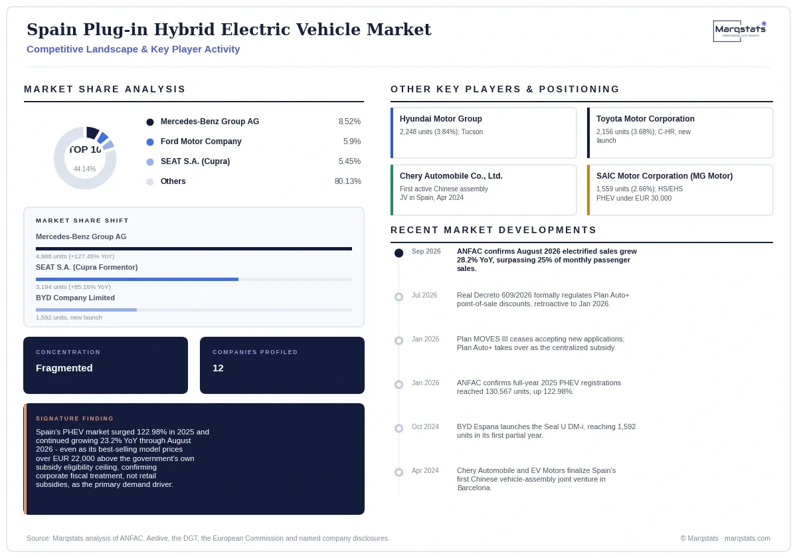This screenshot has height=558, width=797.
Task: Click '3,194 units (+85.16% YoY)' text
Action: click(x=73, y=287)
